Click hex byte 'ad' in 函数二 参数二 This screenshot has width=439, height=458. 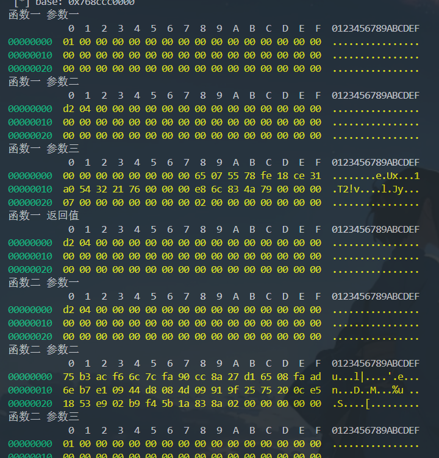pyautogui.click(x=316, y=377)
